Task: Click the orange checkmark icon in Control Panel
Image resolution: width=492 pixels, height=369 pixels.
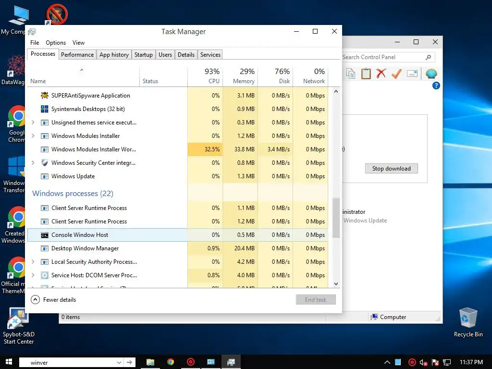Action: pyautogui.click(x=396, y=74)
